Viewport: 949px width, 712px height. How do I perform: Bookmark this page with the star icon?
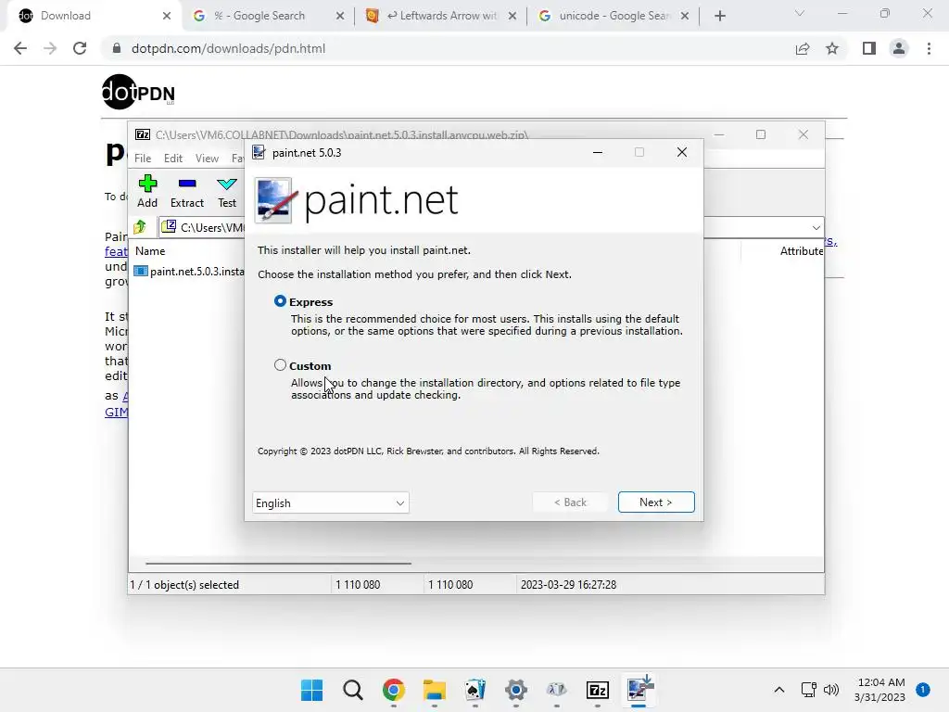pyautogui.click(x=832, y=48)
